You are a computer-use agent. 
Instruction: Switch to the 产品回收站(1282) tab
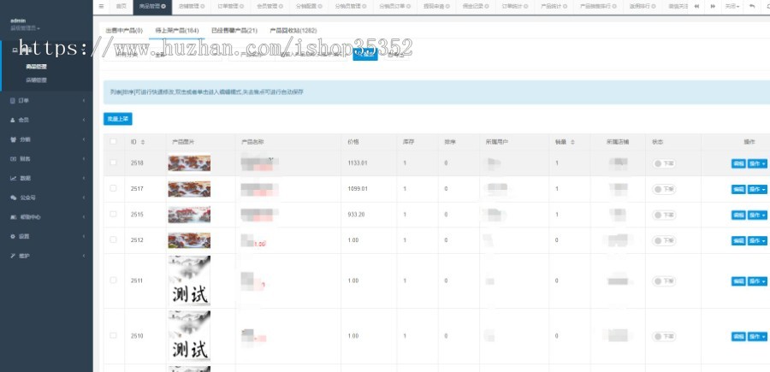293,31
